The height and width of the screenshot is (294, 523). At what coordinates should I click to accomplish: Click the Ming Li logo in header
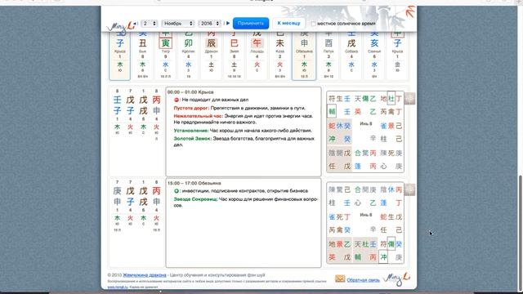pos(121,27)
